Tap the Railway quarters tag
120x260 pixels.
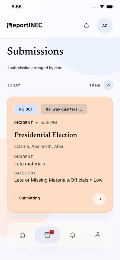pyautogui.click(x=64, y=109)
